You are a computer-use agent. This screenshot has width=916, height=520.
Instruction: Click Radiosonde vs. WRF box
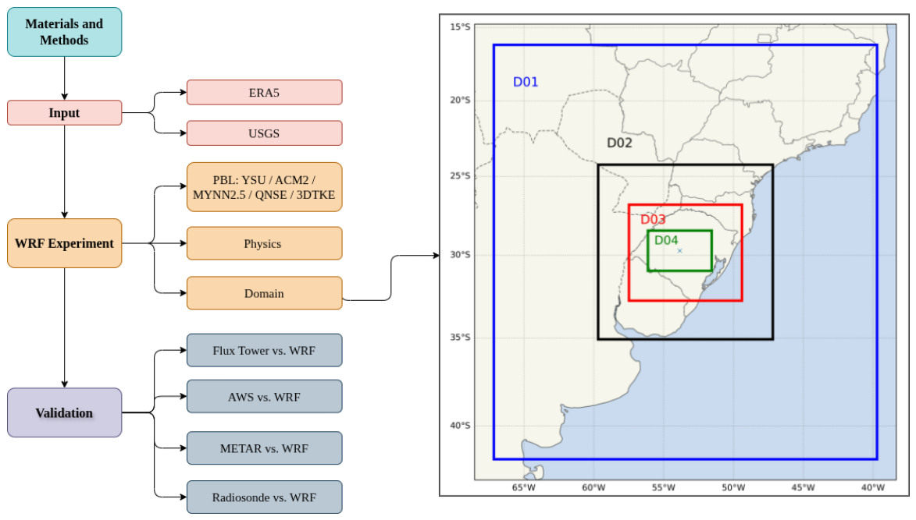click(x=264, y=497)
